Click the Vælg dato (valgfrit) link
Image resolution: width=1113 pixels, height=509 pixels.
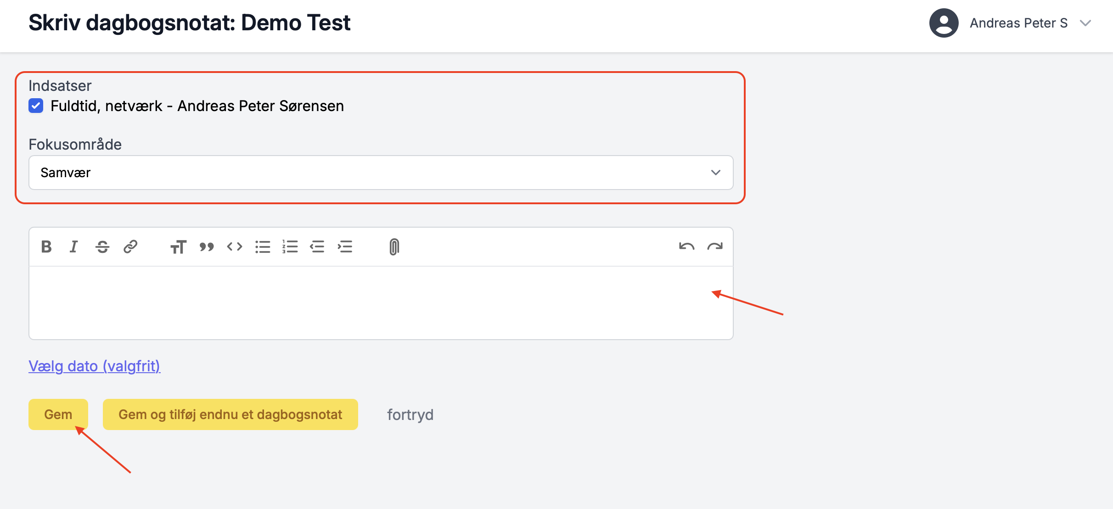coord(94,366)
